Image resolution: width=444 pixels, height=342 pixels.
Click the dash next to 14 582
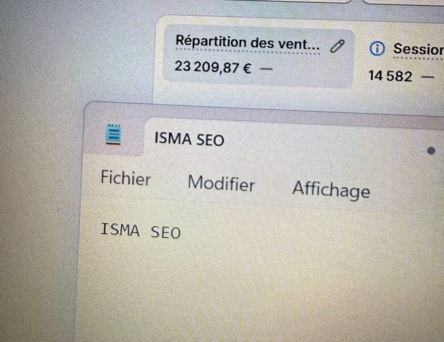[428, 77]
